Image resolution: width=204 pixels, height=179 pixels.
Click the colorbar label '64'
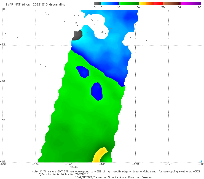point(179,7)
